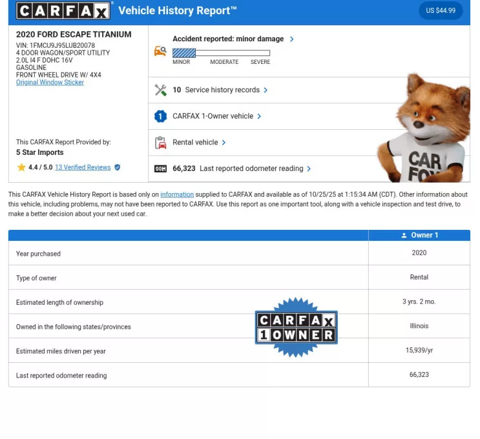The width and height of the screenshot is (480, 439).
Task: Follow the 'information' hyperlink in disclaimer
Action: [x=177, y=195]
